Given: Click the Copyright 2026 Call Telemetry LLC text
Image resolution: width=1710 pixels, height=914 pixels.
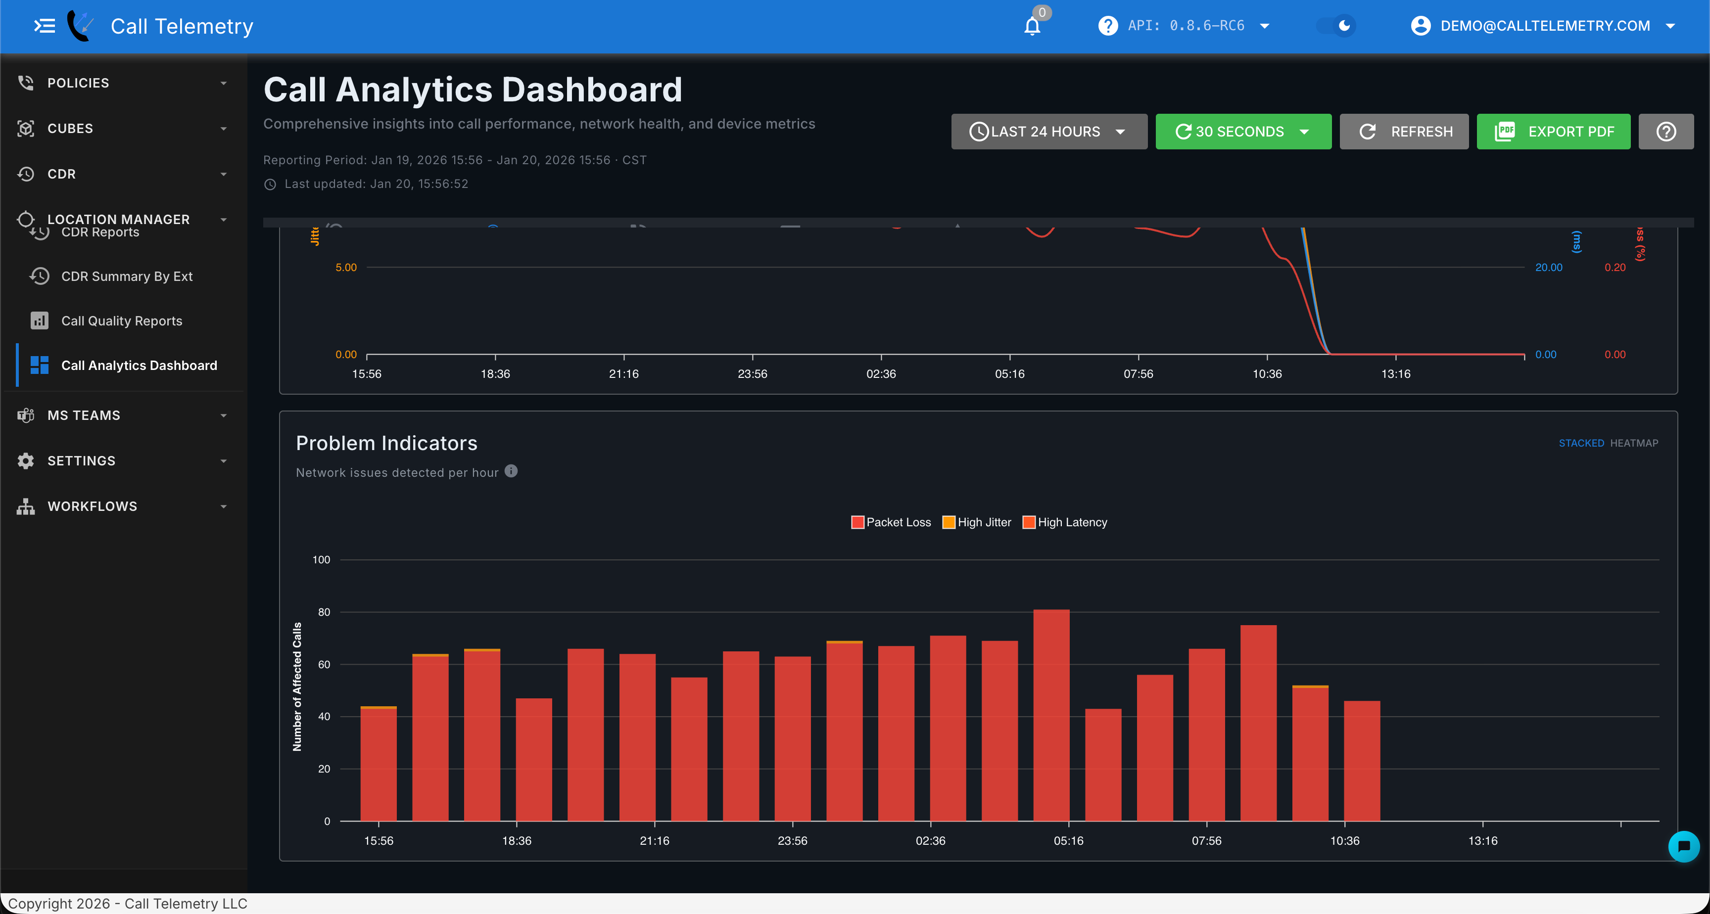Looking at the screenshot, I should (x=128, y=904).
